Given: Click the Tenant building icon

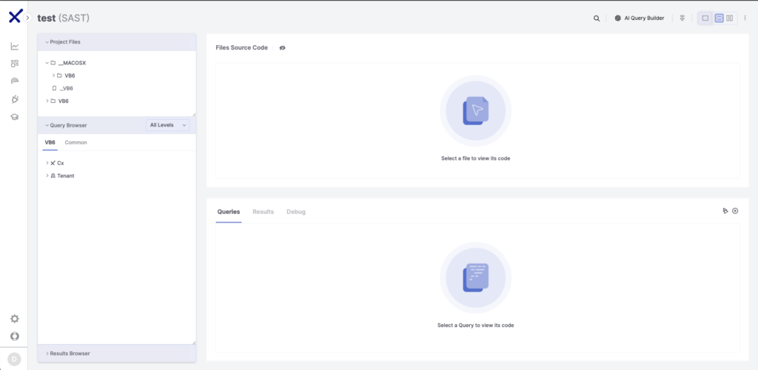Looking at the screenshot, I should pyautogui.click(x=53, y=176).
